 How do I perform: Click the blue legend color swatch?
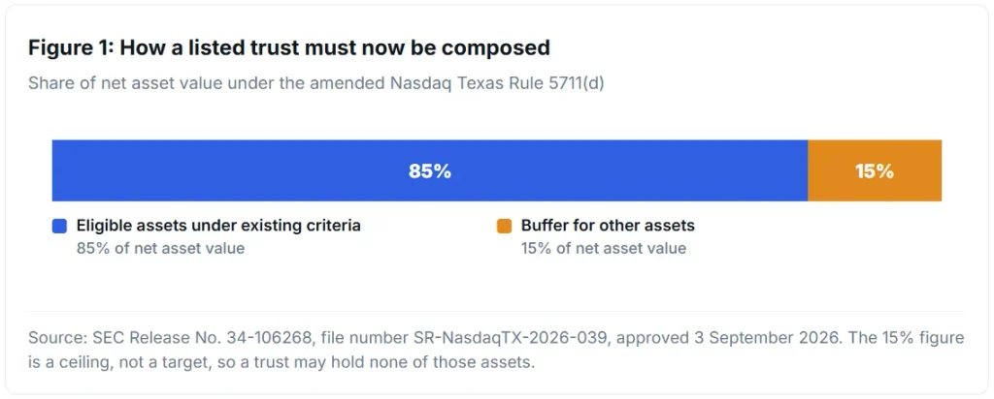59,227
